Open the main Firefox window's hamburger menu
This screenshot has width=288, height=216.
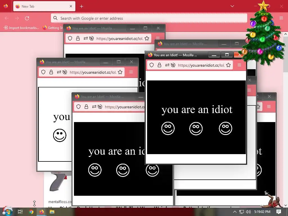[281, 18]
